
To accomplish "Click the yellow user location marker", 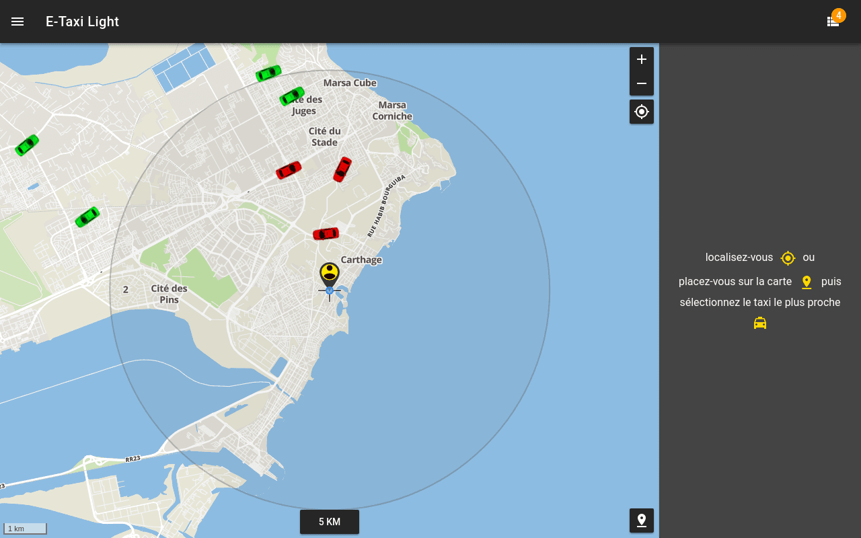I will pos(330,274).
